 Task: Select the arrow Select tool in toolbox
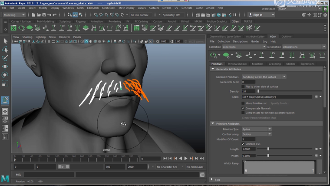[5, 41]
